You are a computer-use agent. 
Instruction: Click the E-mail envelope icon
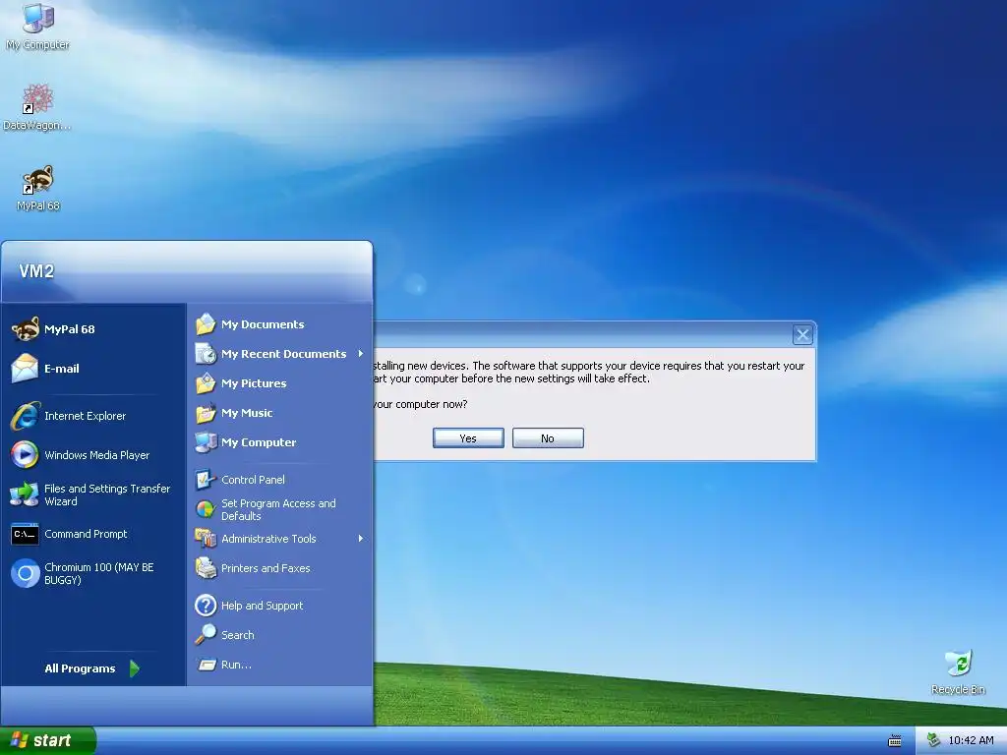(x=25, y=369)
